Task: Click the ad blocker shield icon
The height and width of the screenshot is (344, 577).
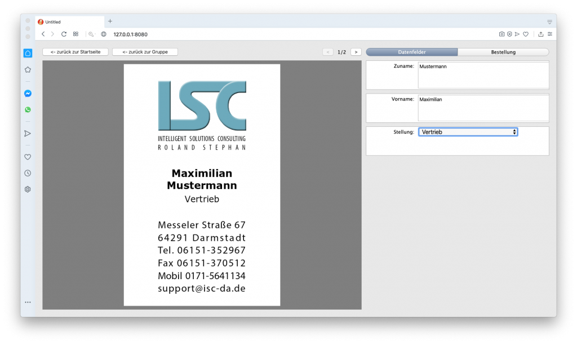Action: click(509, 34)
